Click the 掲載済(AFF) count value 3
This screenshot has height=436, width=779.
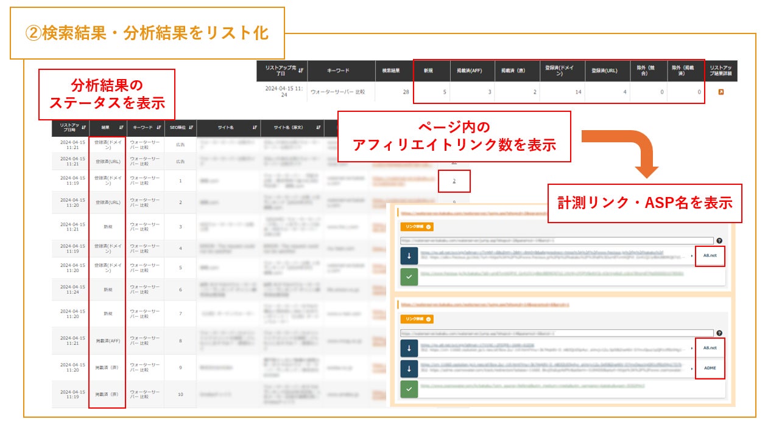click(489, 92)
